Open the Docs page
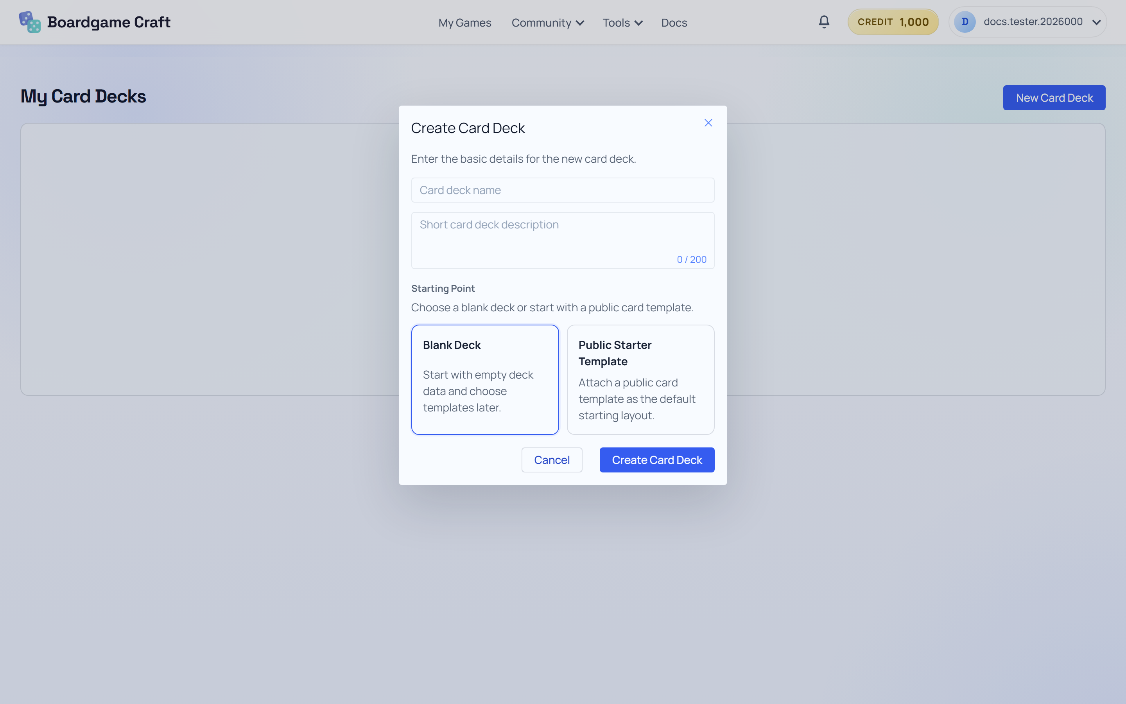 click(x=674, y=23)
